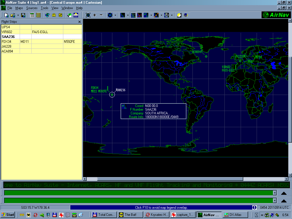The height and width of the screenshot is (219, 292).
Task: Open dropdown beside aircraft map icon
Action: pos(151,15)
